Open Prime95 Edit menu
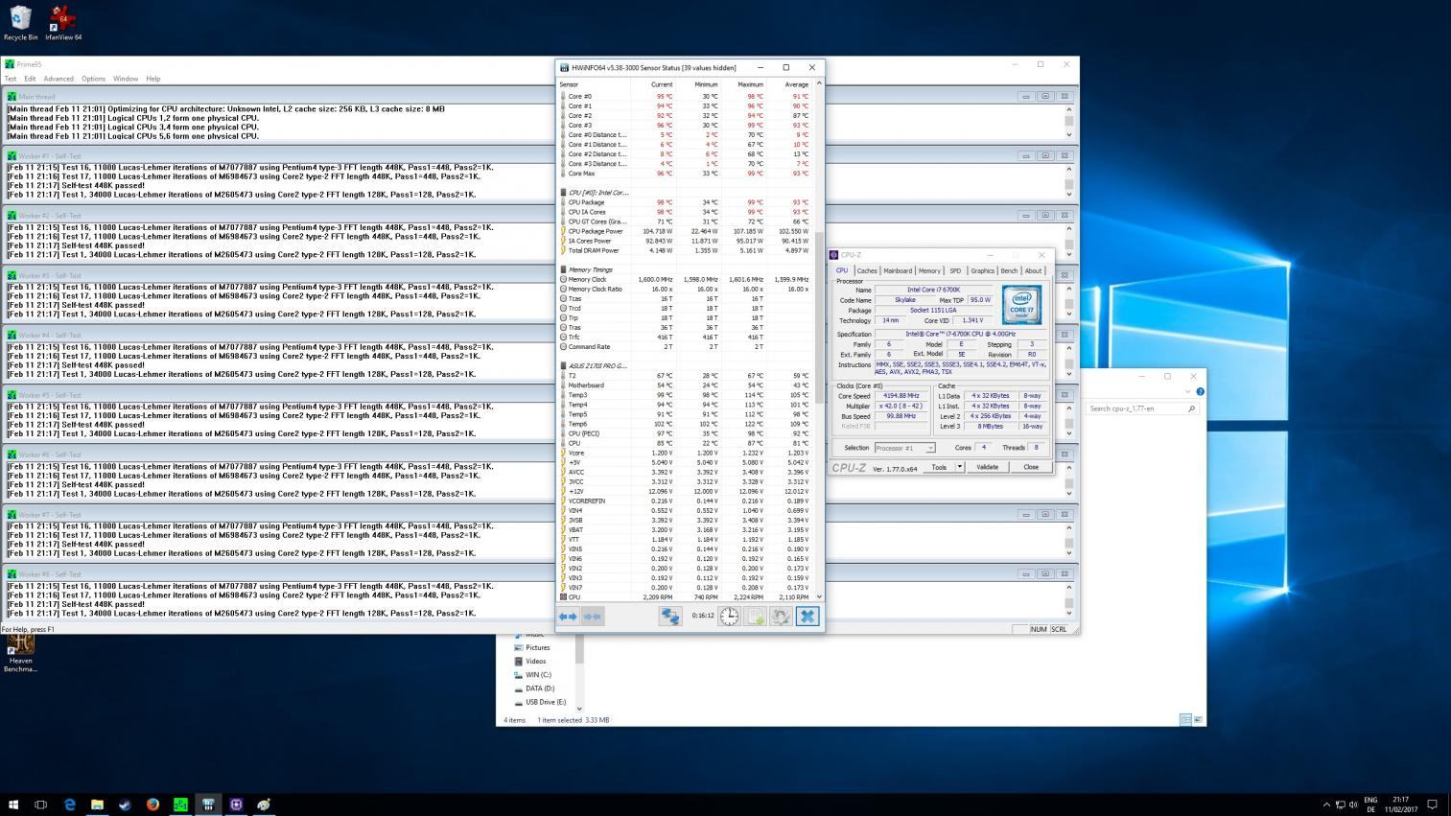Viewport: 1451px width, 816px height. pyautogui.click(x=30, y=79)
